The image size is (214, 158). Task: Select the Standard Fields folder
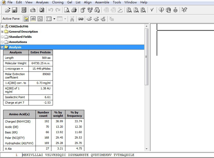[x=20, y=37]
